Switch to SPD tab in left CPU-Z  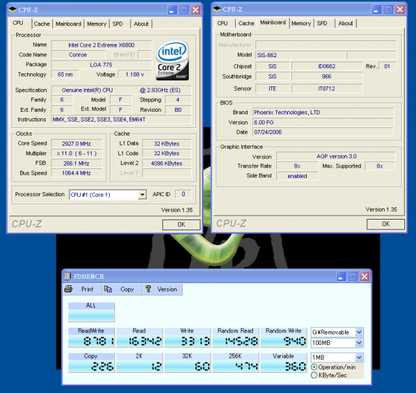[x=118, y=24]
